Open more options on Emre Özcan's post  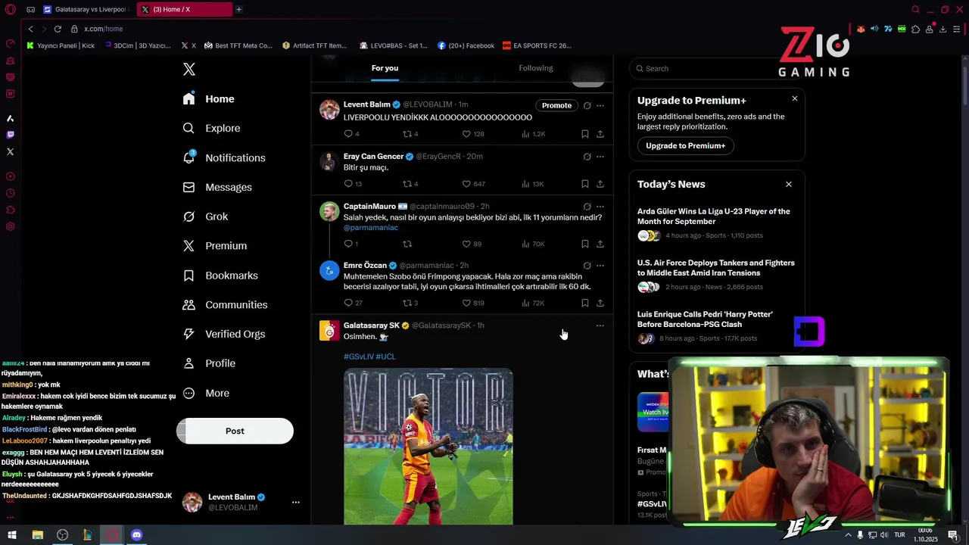(600, 266)
